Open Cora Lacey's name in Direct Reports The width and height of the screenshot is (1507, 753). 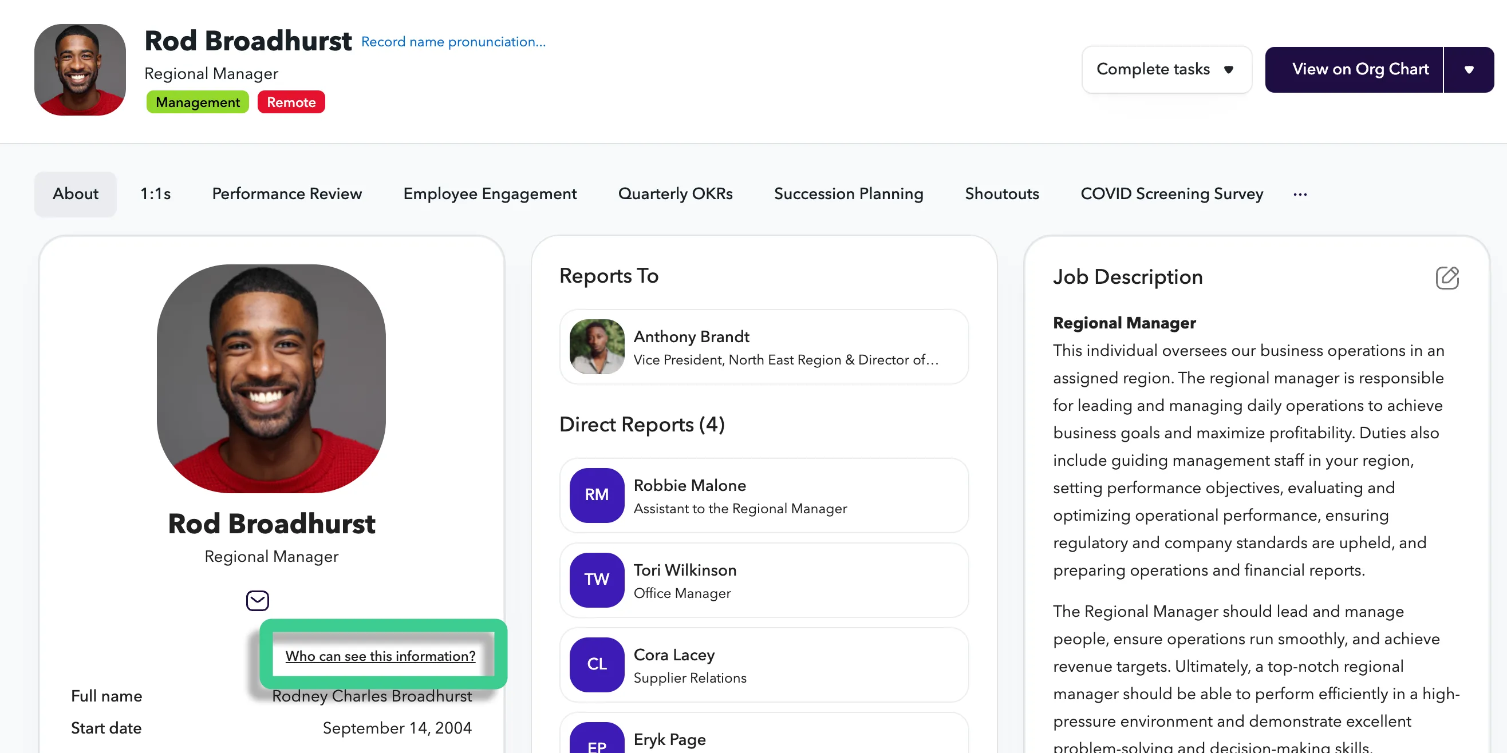click(674, 655)
